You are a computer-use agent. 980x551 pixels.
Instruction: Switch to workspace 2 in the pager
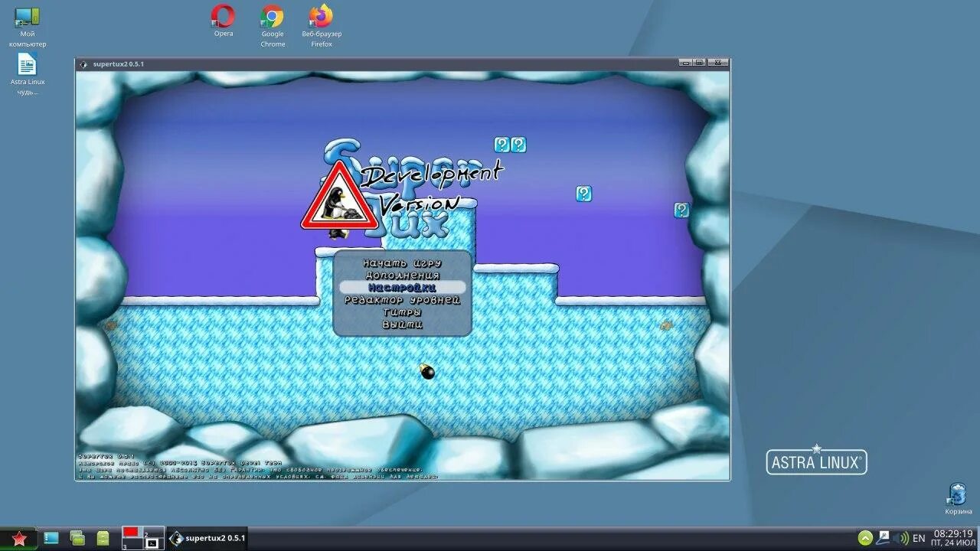153,533
